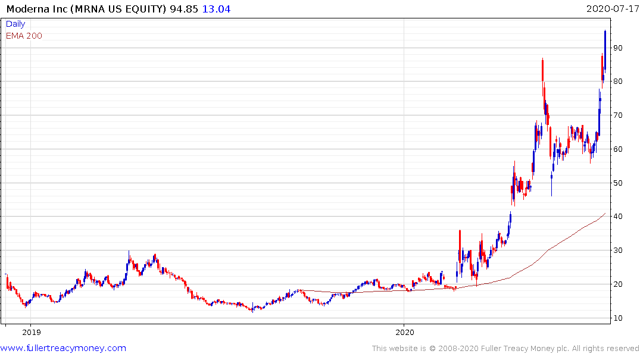Select the Daily legend label
The height and width of the screenshot is (357, 640).
click(15, 24)
